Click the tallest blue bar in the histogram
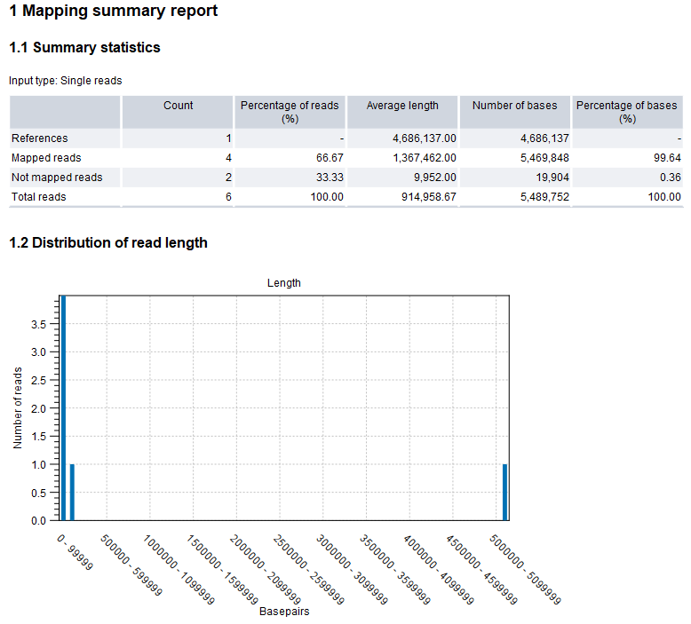 [64, 408]
